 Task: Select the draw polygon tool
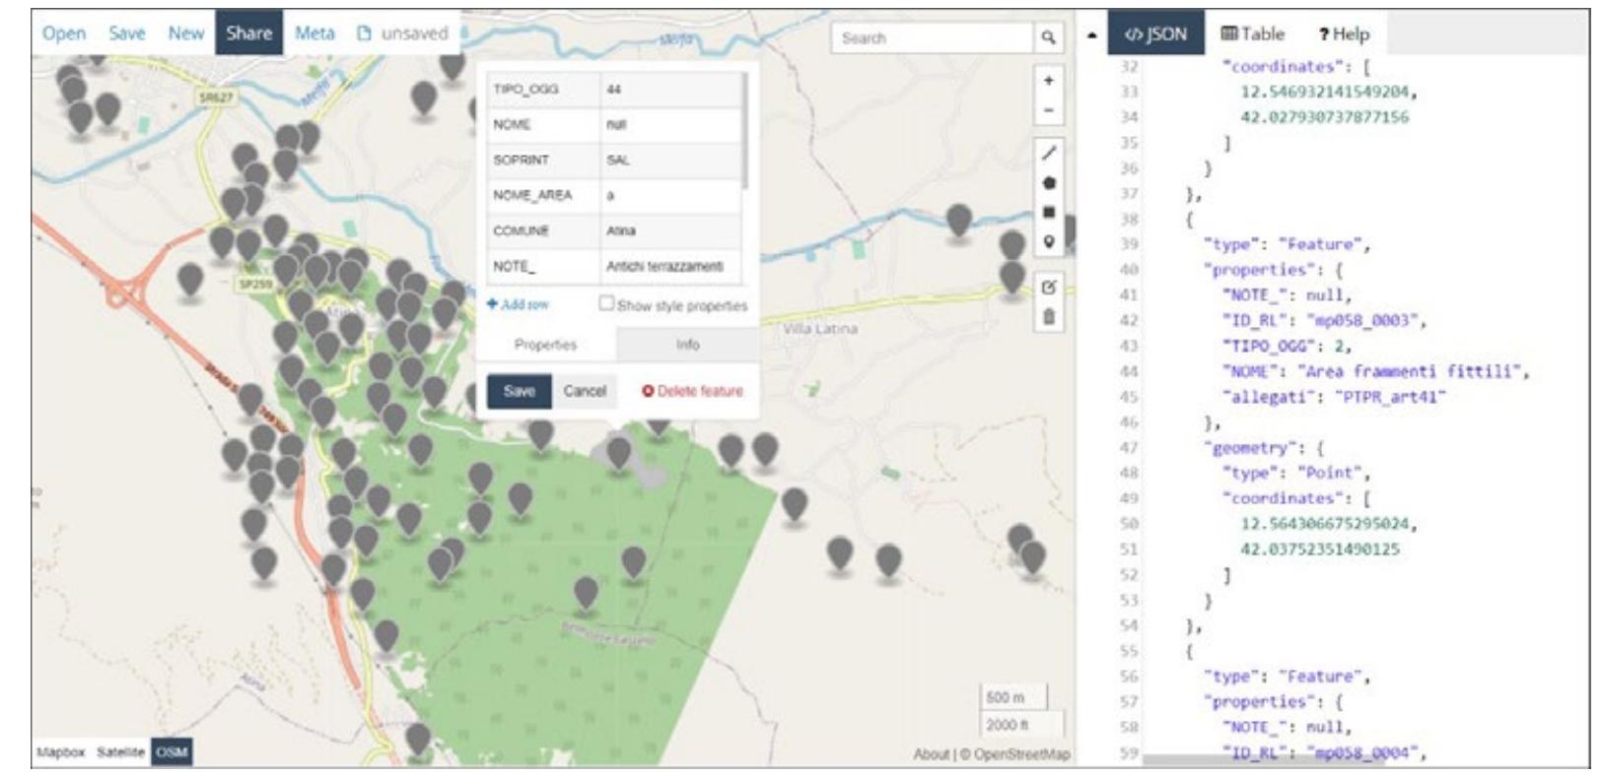point(1048,182)
